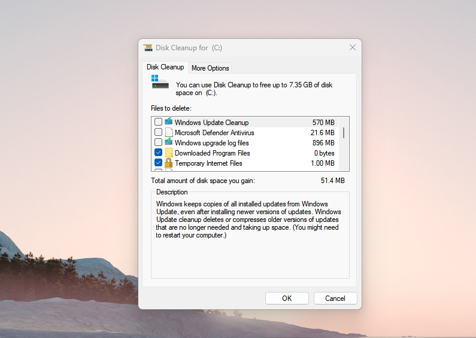This screenshot has height=338, width=476.
Task: Click the drive icon beside the summary text
Action: 160,81
